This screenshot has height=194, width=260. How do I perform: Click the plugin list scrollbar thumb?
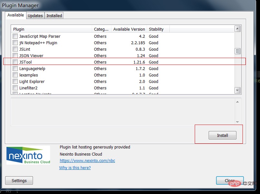(x=238, y=51)
